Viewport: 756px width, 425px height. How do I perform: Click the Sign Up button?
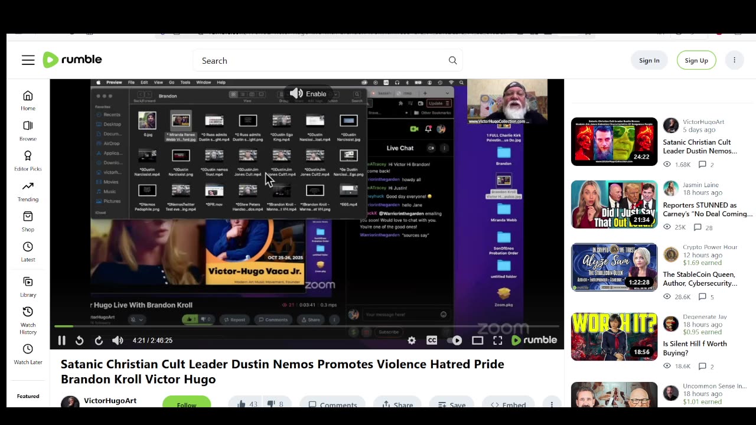(696, 60)
